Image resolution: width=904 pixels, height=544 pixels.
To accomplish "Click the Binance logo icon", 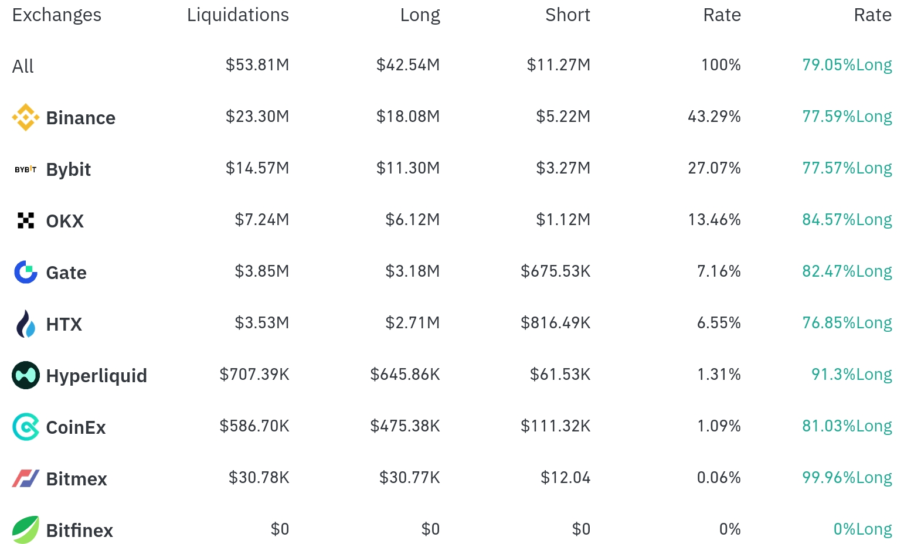I will pos(26,117).
